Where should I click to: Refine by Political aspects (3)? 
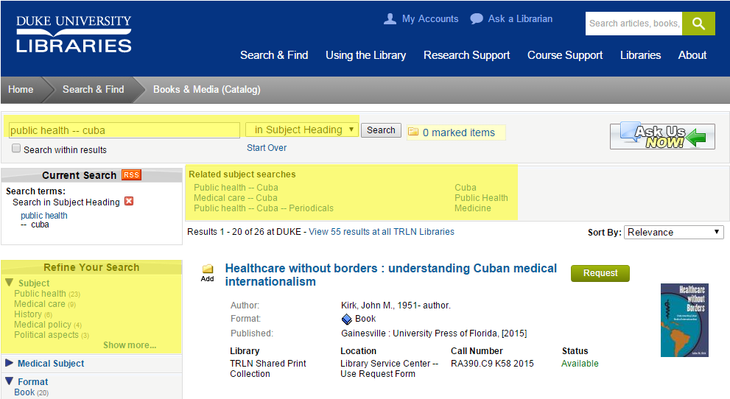tap(52, 334)
